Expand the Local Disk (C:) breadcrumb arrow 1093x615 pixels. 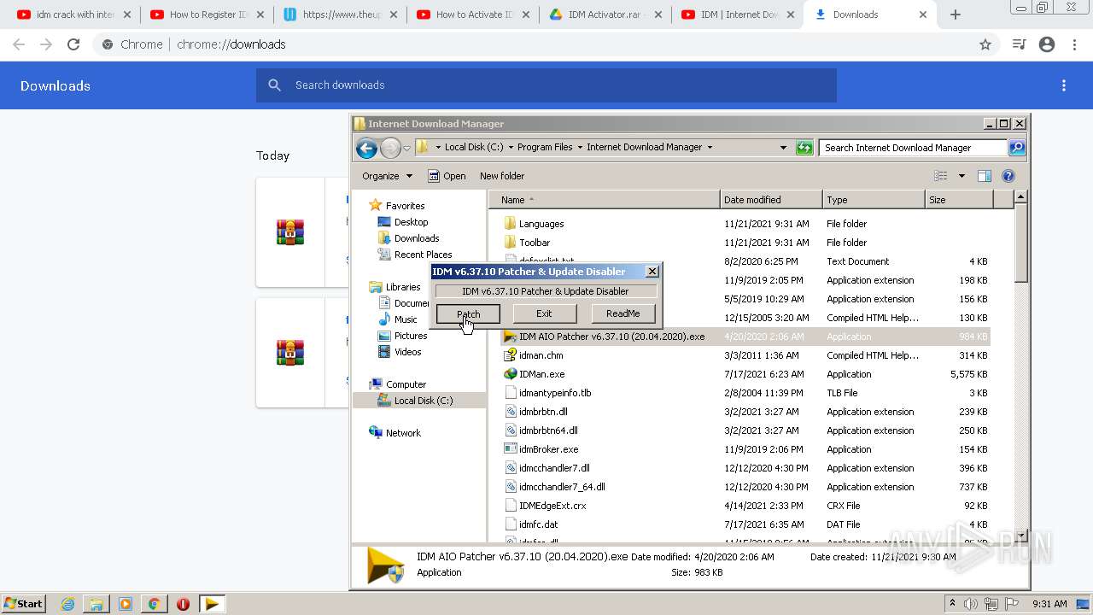511,147
